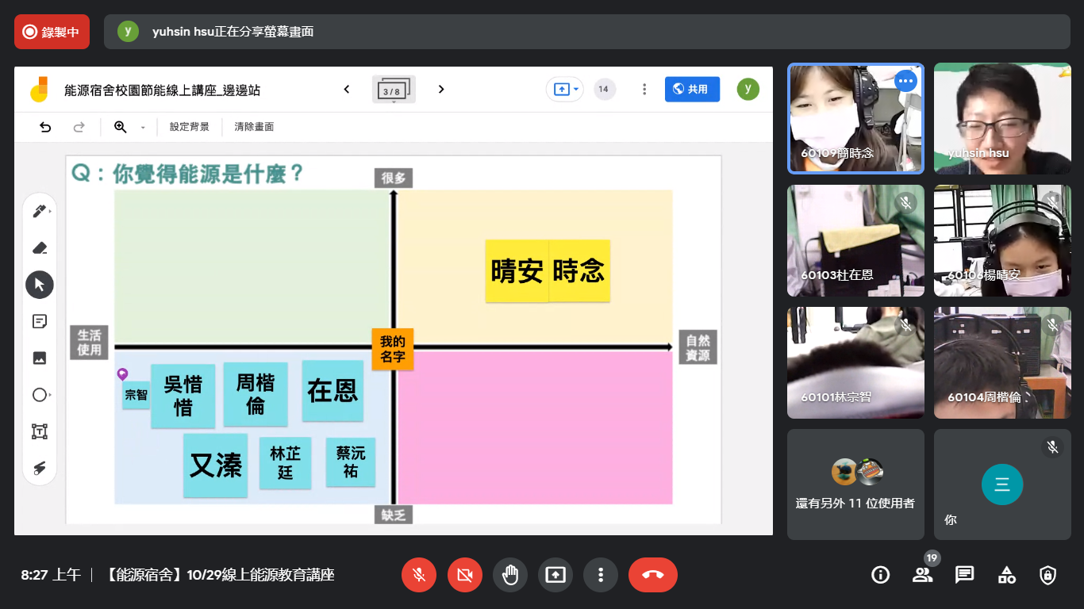The width and height of the screenshot is (1084, 609).
Task: Click the yuhsin hsu video tile
Action: (x=1002, y=118)
